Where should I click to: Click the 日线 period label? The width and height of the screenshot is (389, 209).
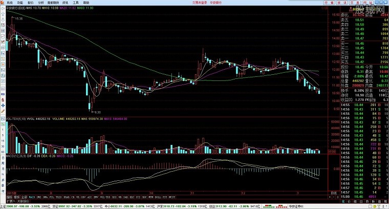(334, 193)
